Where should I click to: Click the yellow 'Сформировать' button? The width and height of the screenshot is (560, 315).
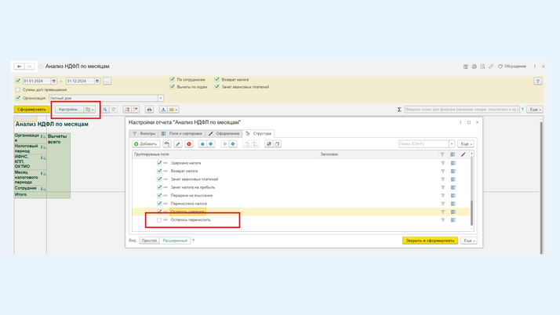tap(31, 110)
